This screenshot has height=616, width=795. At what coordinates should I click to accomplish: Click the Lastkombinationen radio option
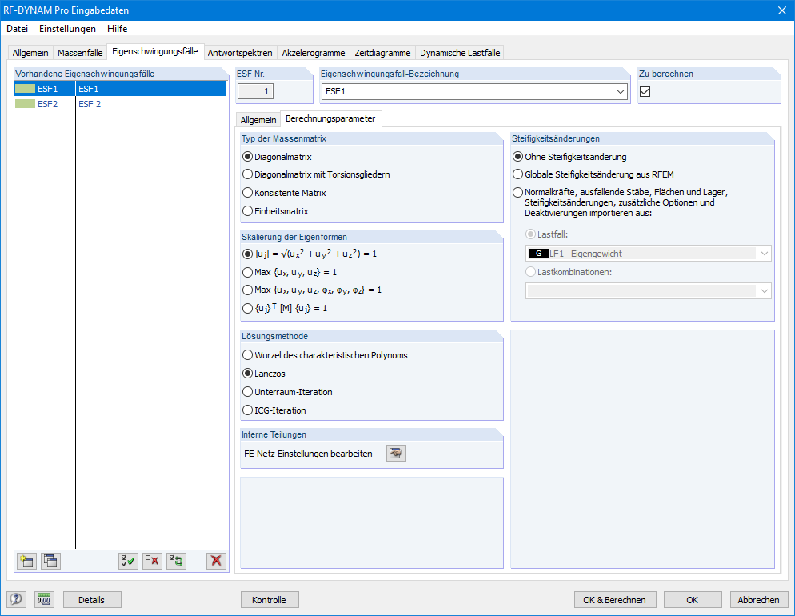point(531,272)
